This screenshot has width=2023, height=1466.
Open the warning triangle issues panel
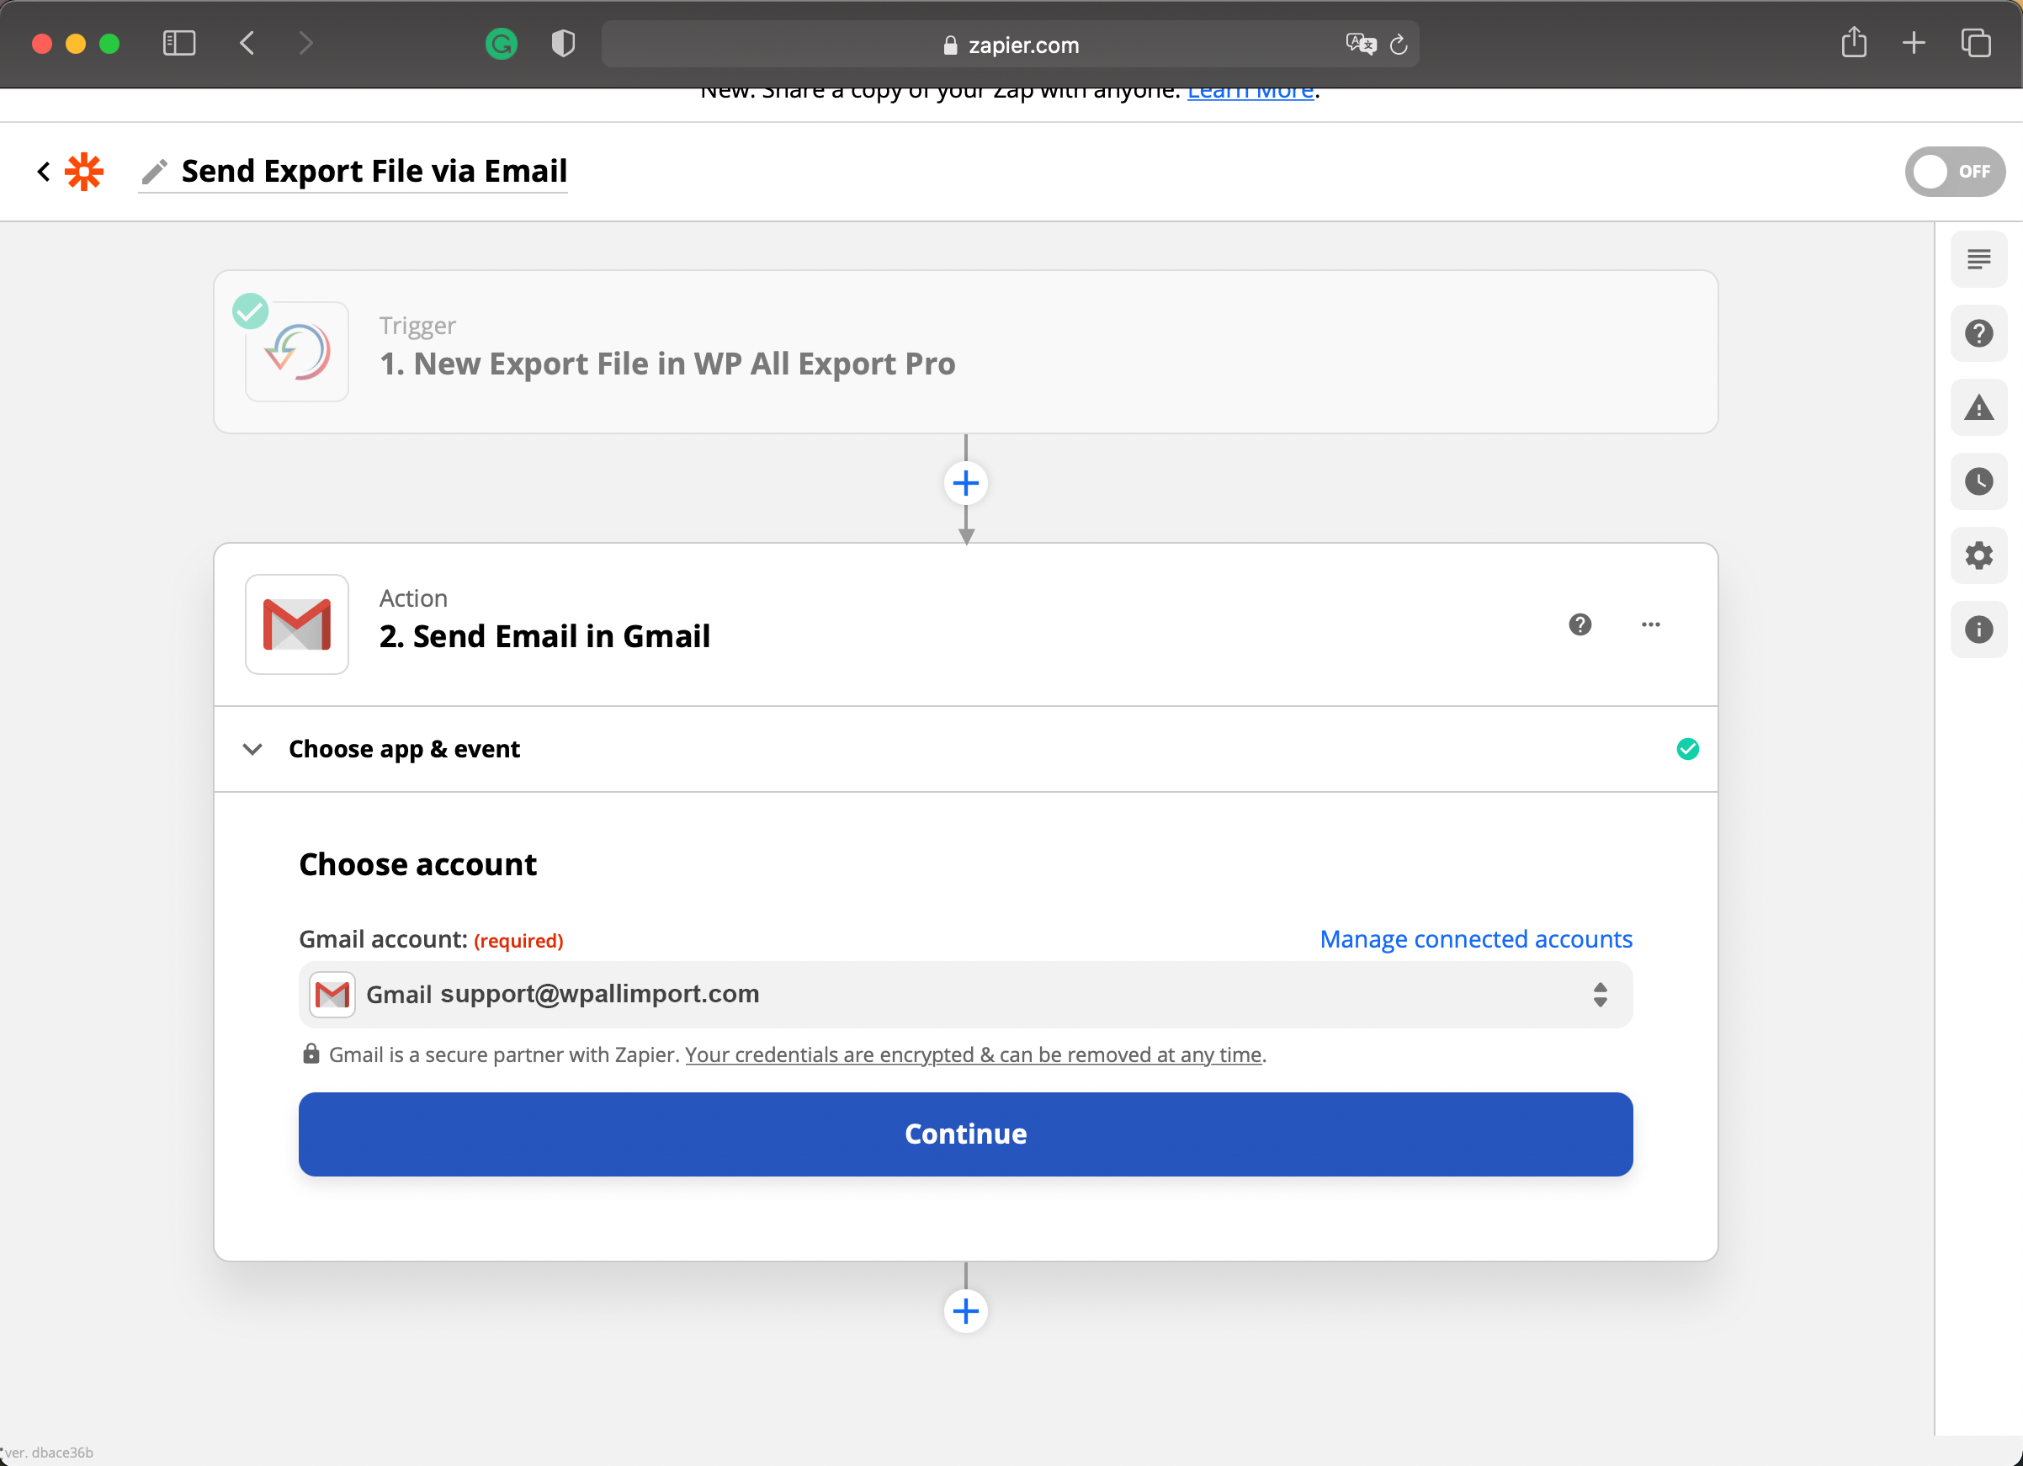pos(1978,408)
